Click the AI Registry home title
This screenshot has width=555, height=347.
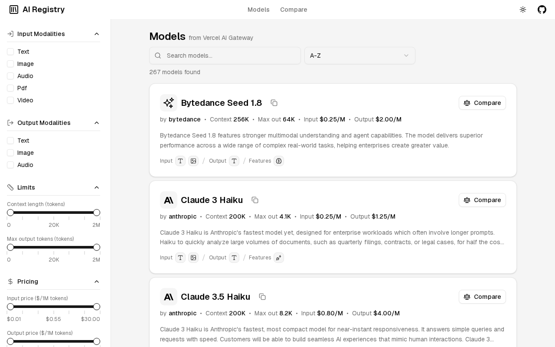tap(43, 10)
